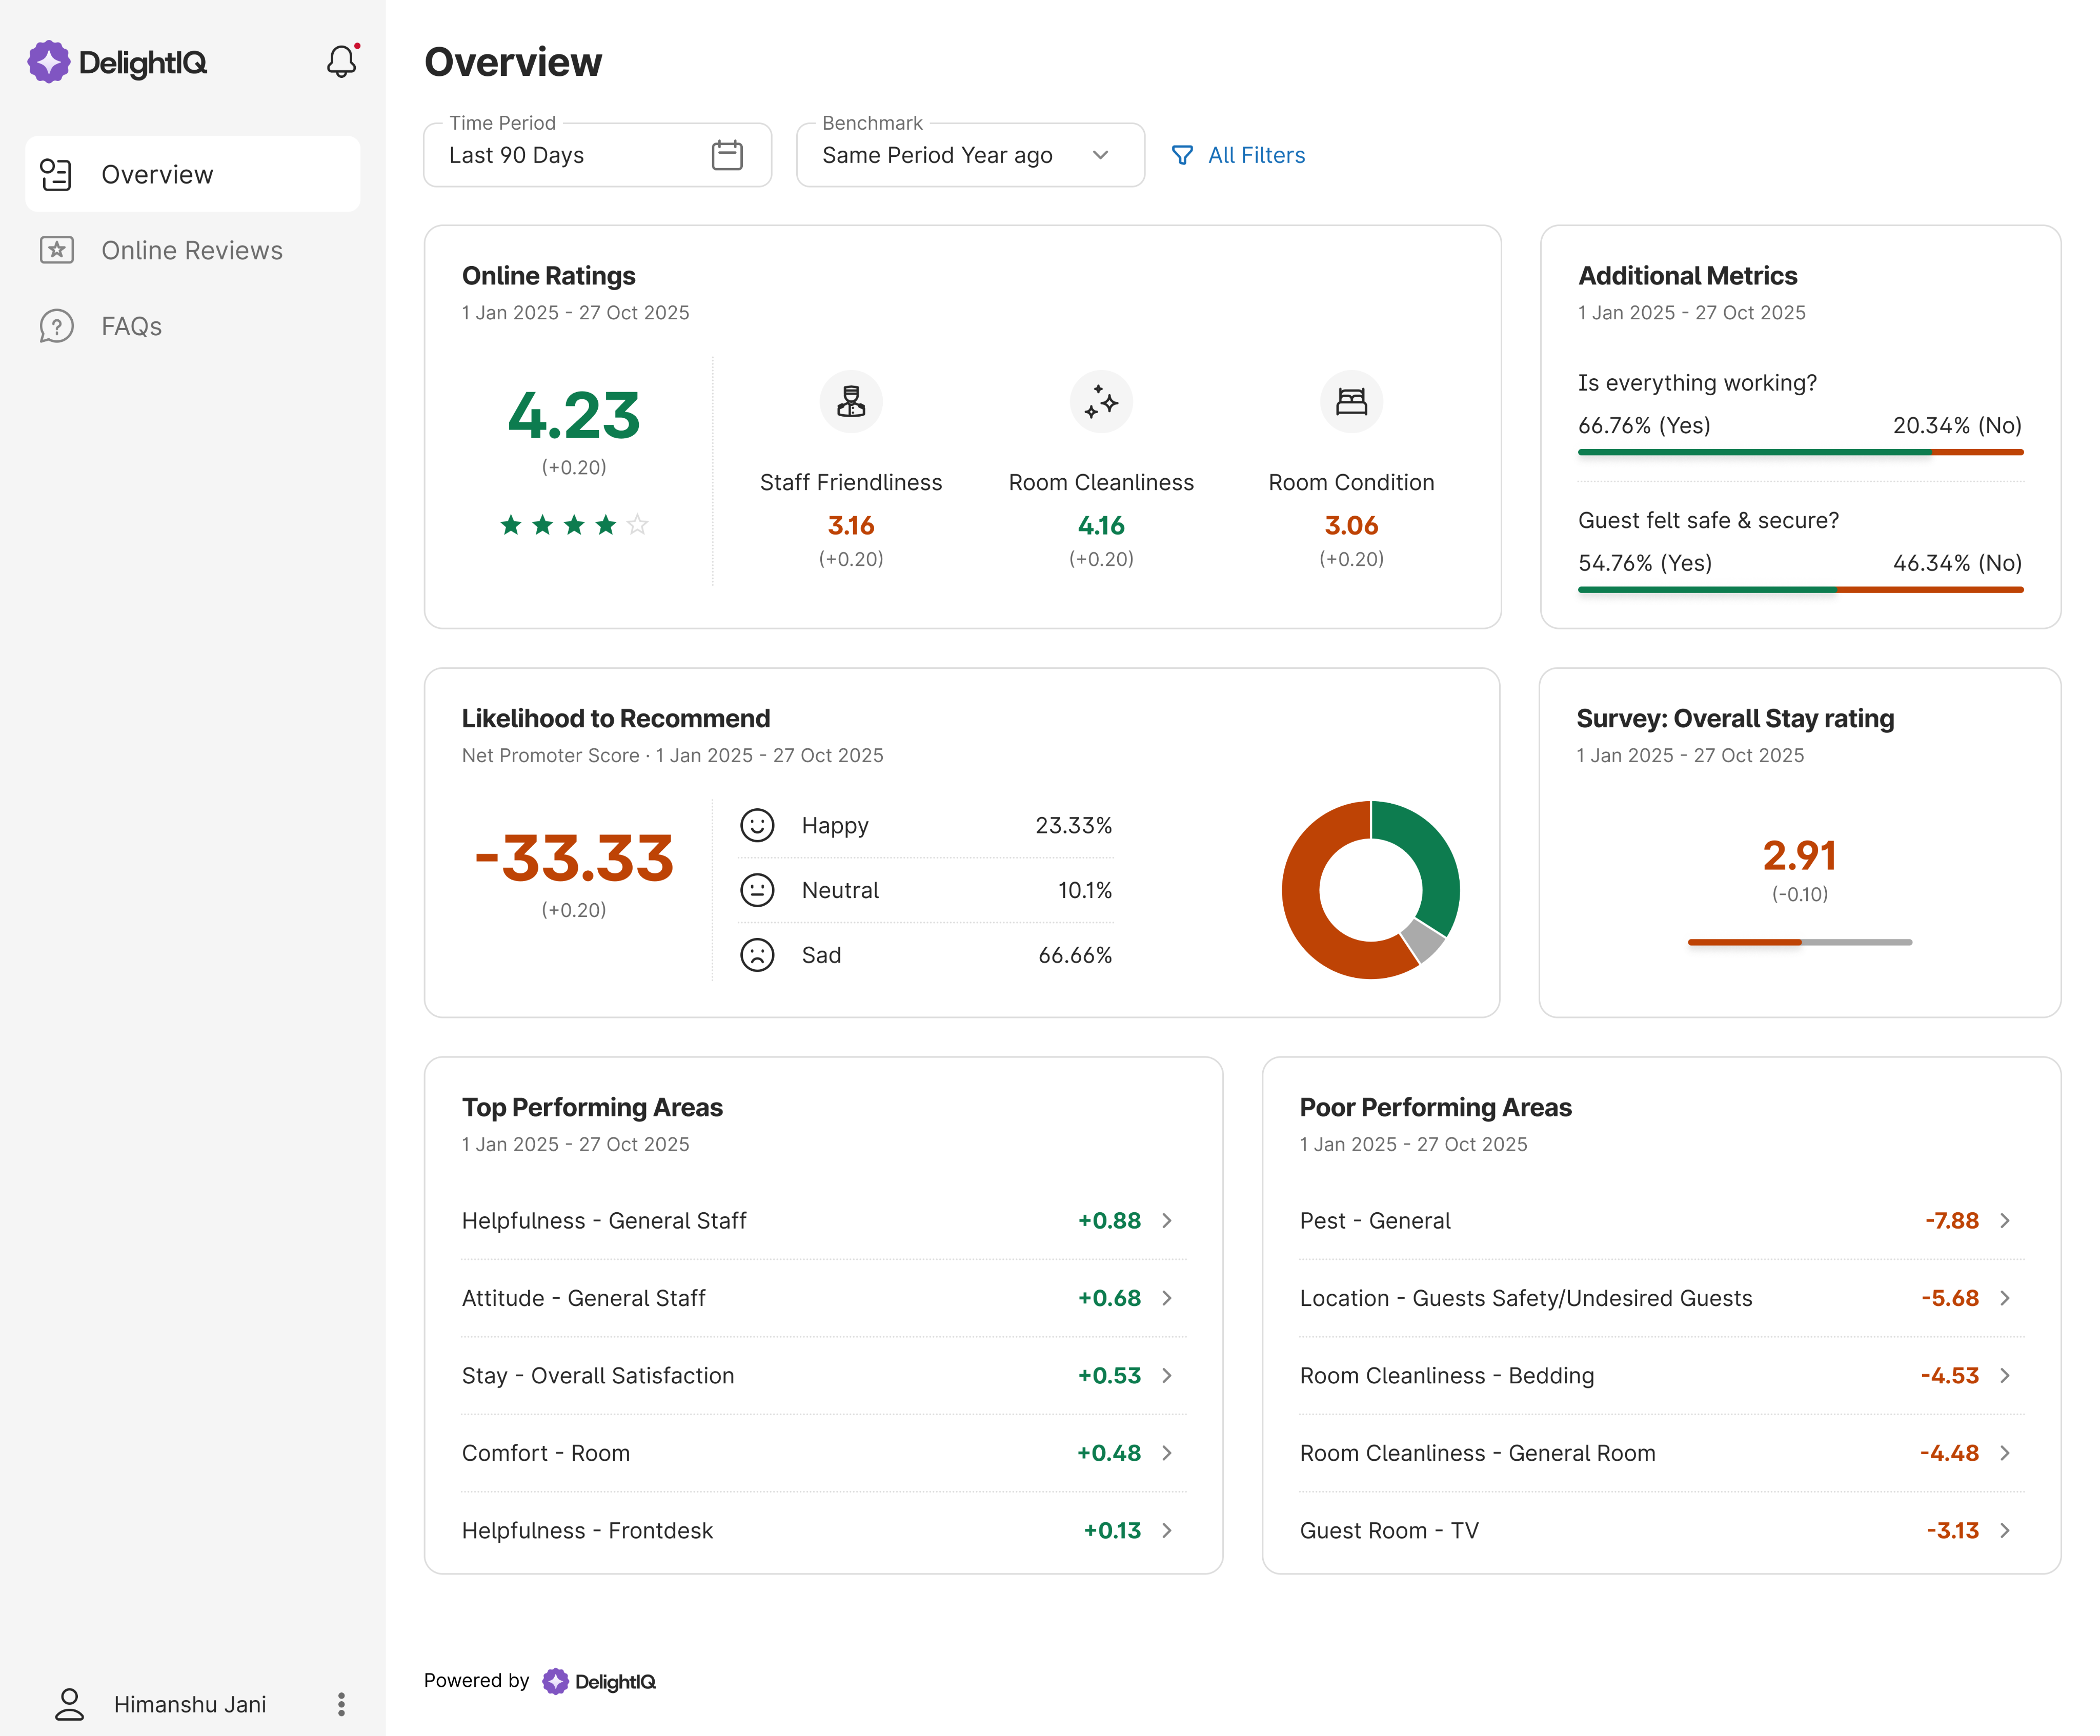The width and height of the screenshot is (2100, 1736).
Task: Click Himanshu Jani user profile
Action: point(189,1704)
